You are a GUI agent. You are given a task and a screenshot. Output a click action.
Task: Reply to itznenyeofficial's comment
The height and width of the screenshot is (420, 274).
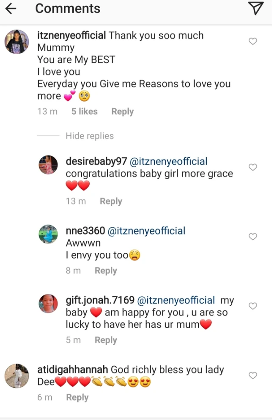(x=122, y=111)
